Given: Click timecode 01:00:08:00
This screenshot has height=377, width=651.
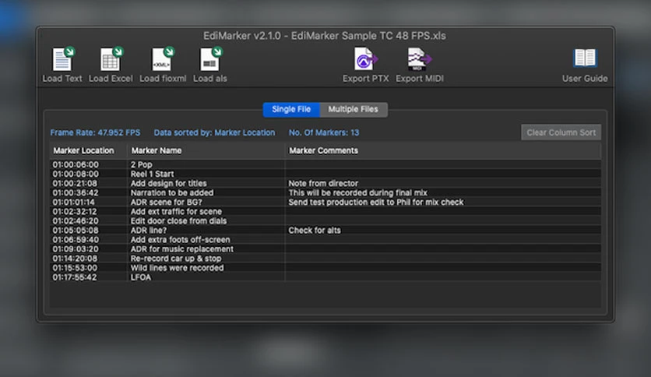Looking at the screenshot, I should pyautogui.click(x=76, y=174).
